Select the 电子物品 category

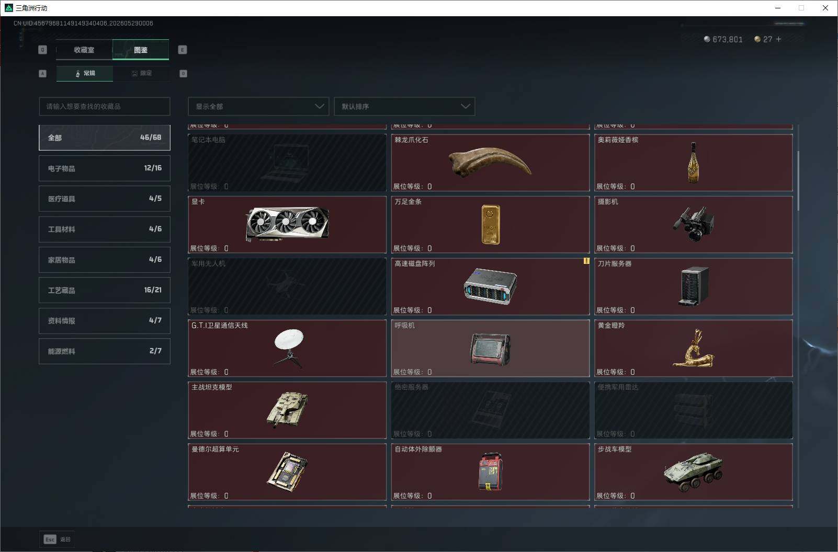coord(105,168)
